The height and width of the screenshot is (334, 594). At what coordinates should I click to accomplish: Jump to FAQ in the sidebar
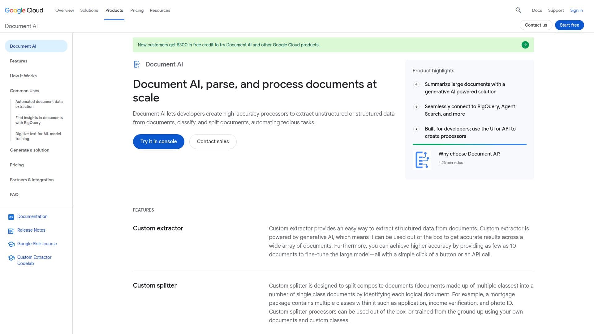click(14, 195)
